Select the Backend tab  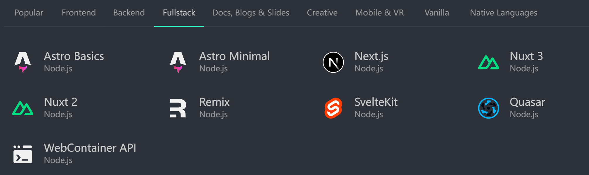pyautogui.click(x=129, y=13)
